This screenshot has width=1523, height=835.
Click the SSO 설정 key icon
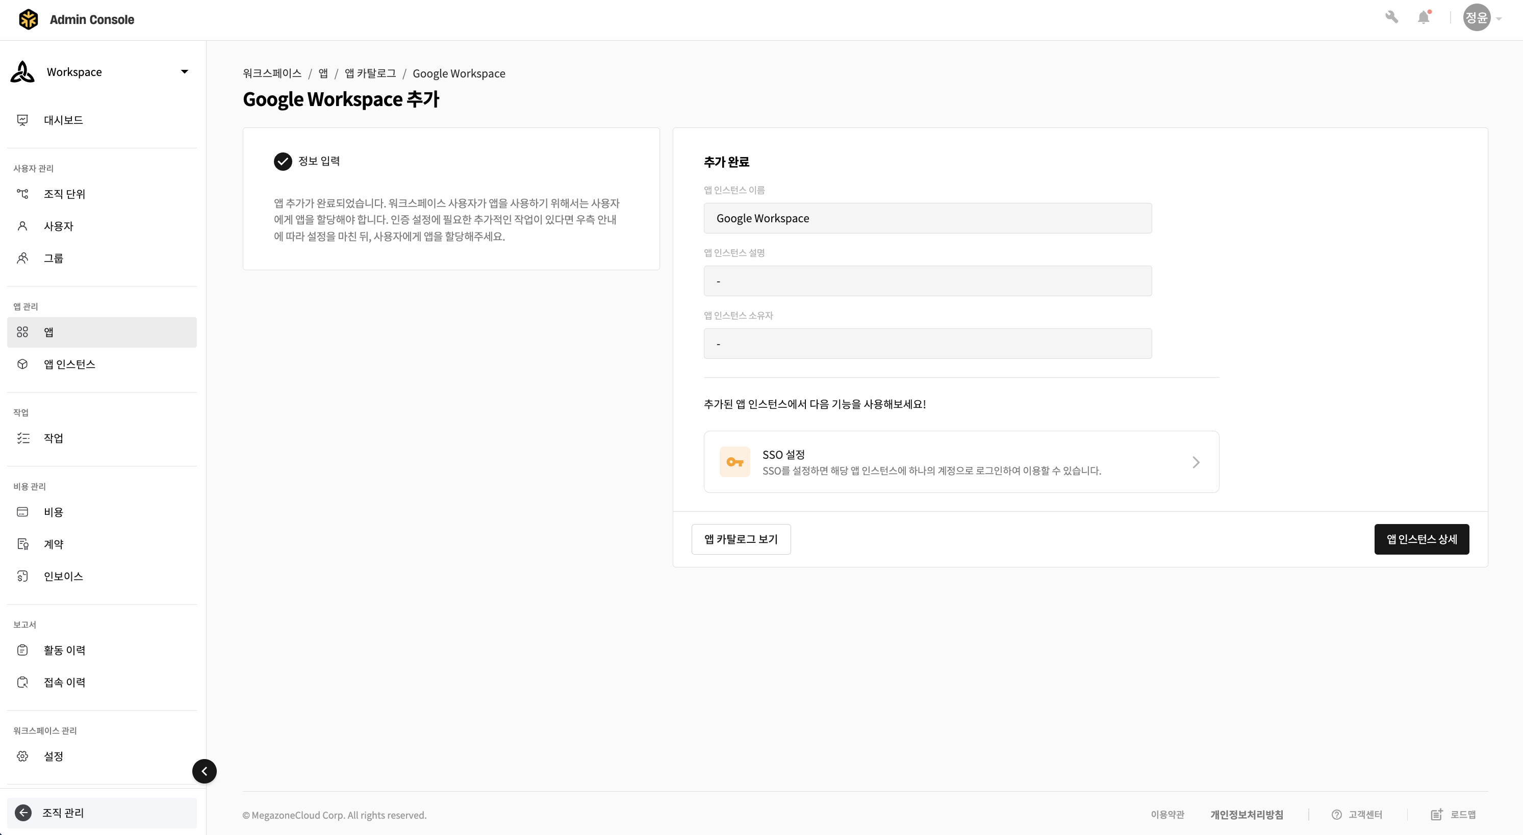pyautogui.click(x=734, y=461)
